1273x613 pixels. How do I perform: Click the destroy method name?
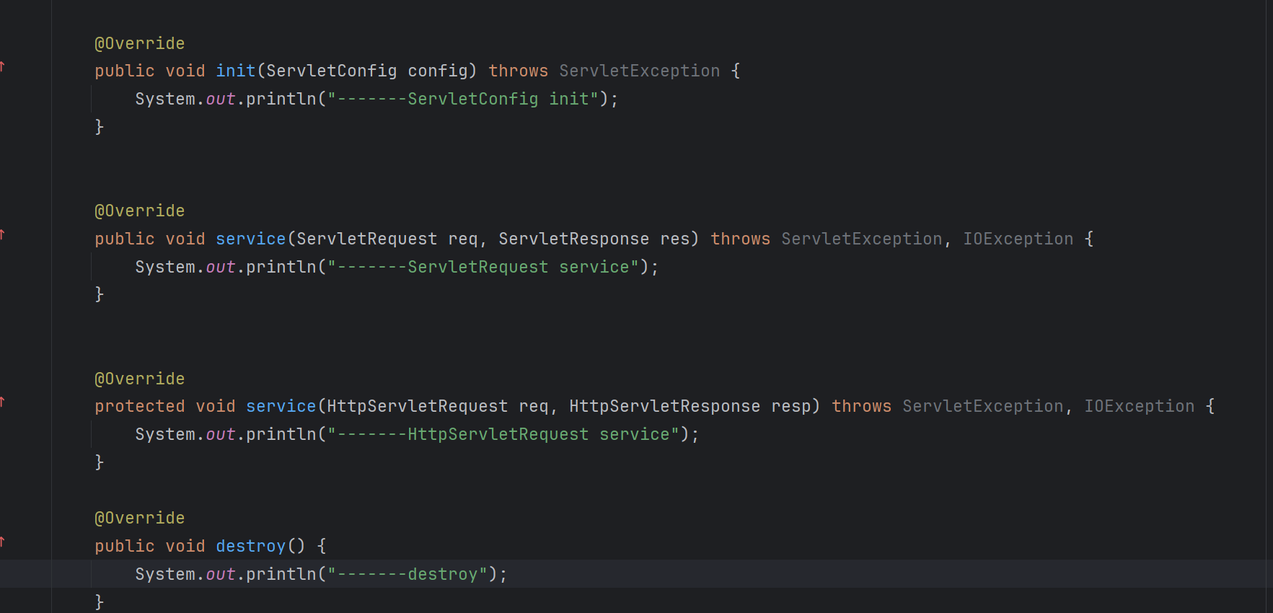[251, 546]
